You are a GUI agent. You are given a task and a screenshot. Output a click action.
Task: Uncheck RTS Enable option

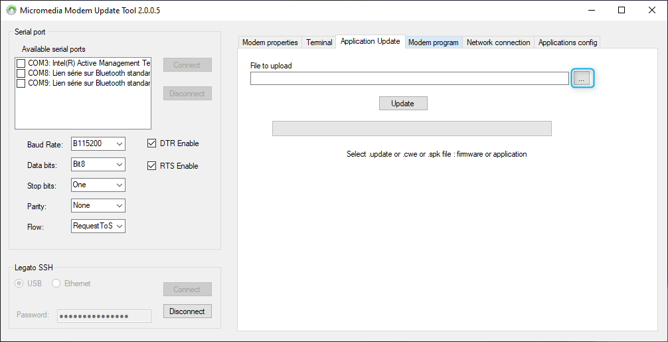click(152, 166)
